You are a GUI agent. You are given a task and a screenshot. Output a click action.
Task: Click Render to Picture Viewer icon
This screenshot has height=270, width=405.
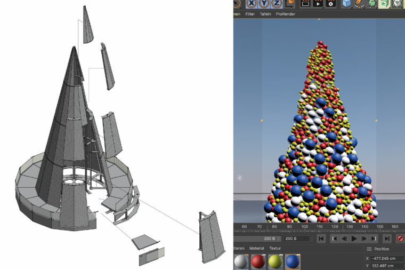pyautogui.click(x=318, y=3)
